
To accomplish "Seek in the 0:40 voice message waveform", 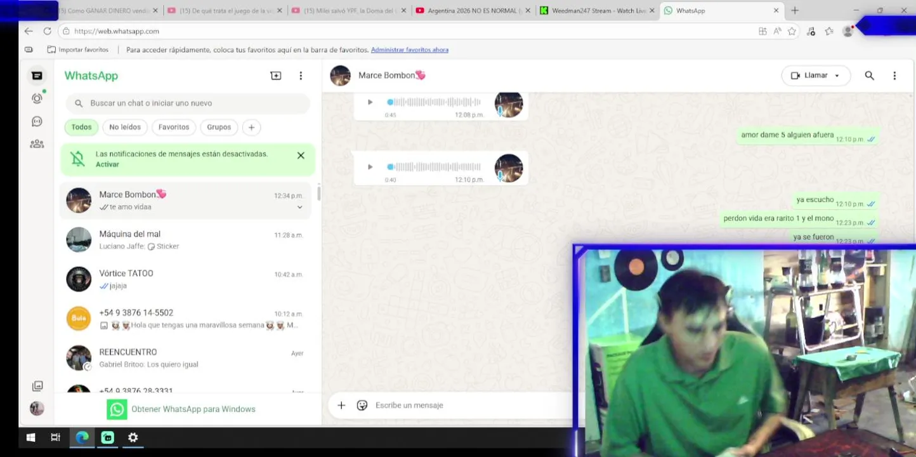I will point(435,167).
